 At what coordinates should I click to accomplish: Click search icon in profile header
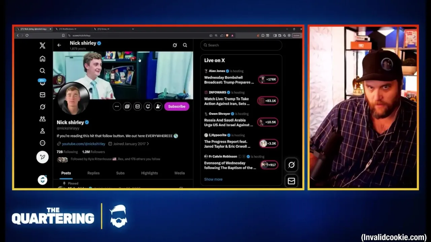[185, 45]
